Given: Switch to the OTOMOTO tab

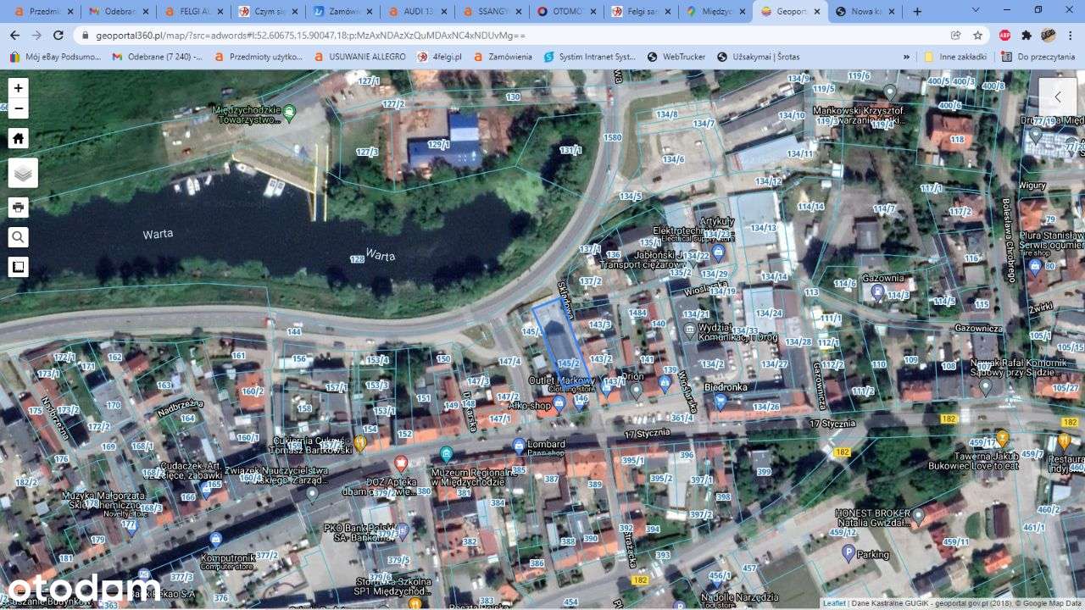Looking at the screenshot, I should tap(566, 12).
